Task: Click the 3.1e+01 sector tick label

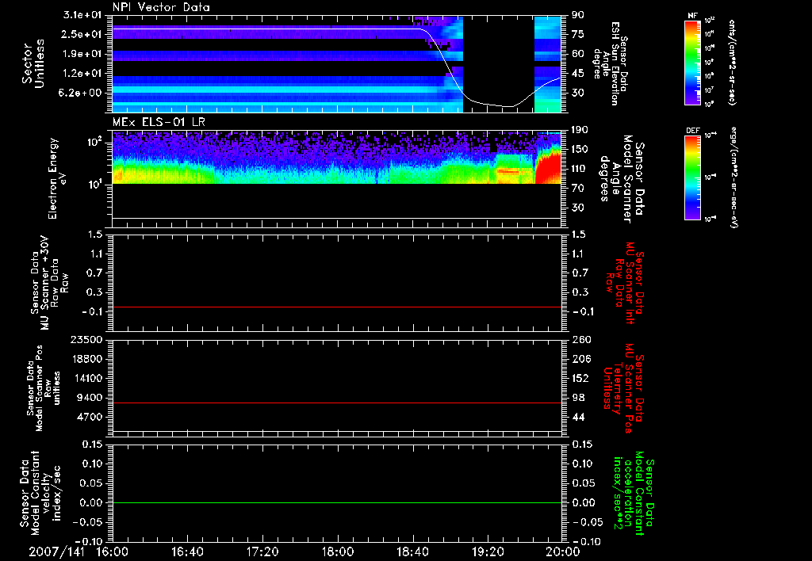Action: point(82,15)
